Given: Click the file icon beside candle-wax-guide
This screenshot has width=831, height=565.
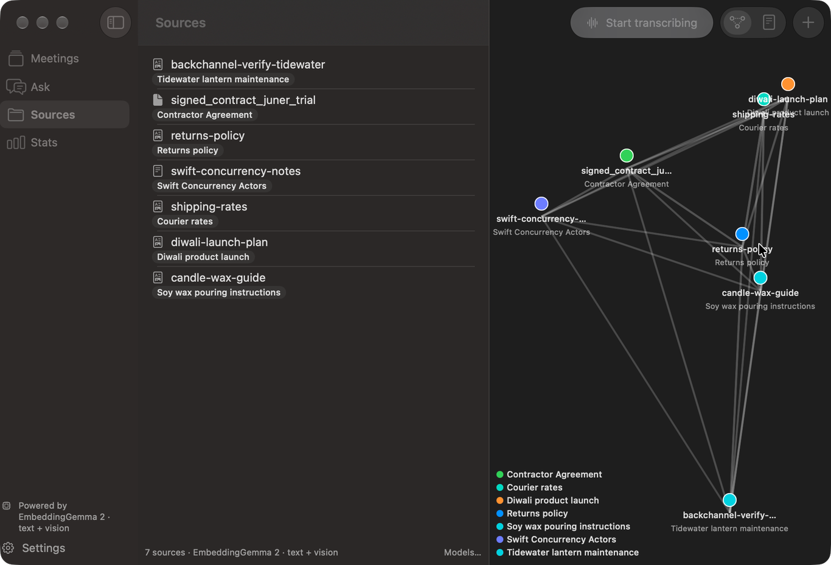Looking at the screenshot, I should (158, 277).
